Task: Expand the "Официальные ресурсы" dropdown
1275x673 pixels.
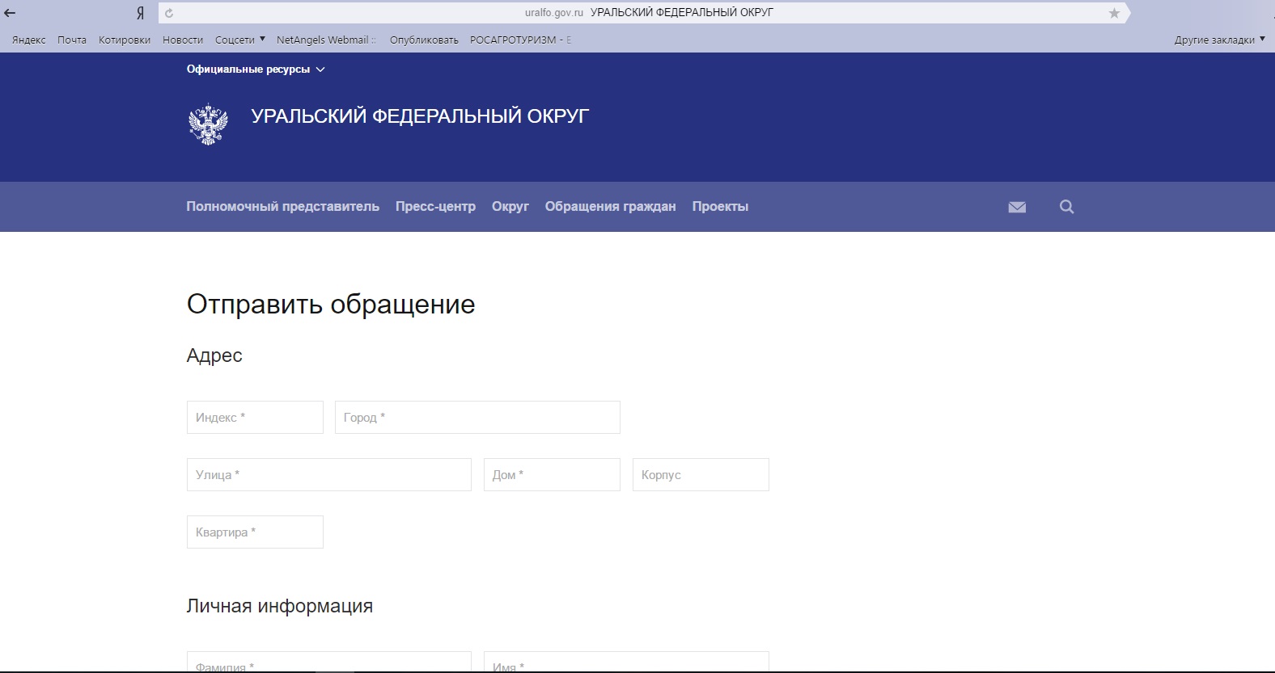Action: (255, 69)
